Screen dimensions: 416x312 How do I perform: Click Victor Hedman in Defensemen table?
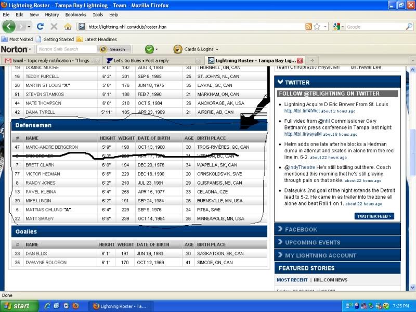tap(43, 174)
